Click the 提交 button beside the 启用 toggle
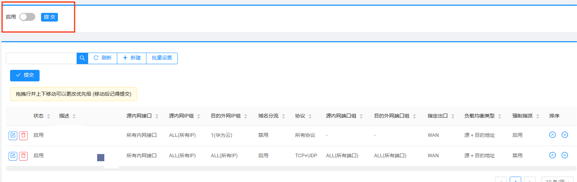This screenshot has height=182, width=577. [x=49, y=17]
